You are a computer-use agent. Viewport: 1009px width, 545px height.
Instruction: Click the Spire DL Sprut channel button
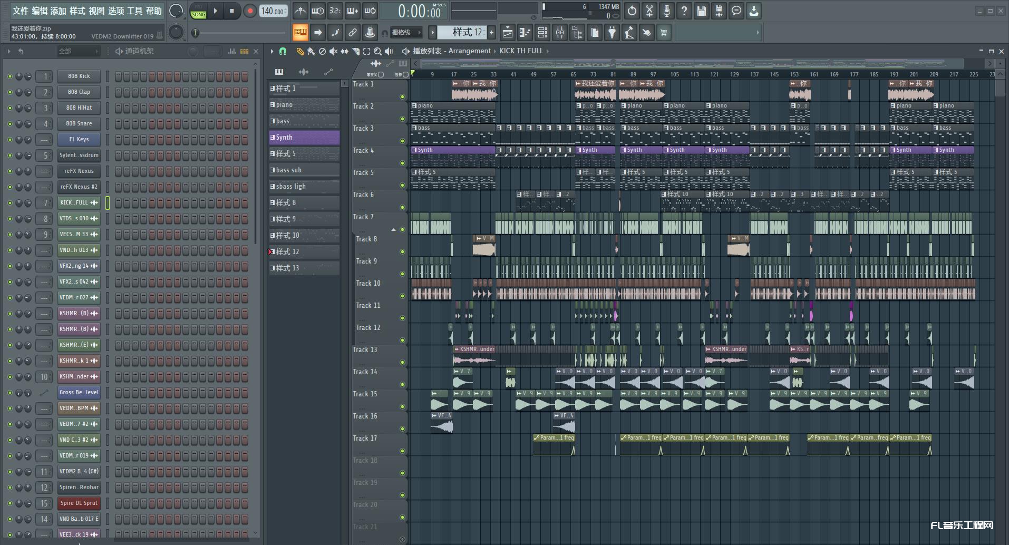(79, 503)
